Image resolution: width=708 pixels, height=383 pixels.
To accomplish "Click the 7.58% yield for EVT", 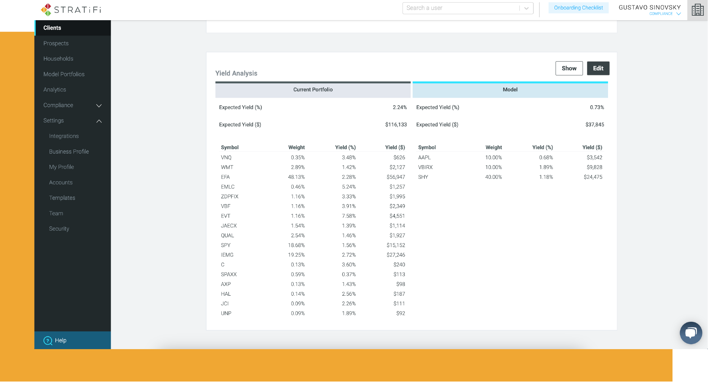I will click(349, 216).
